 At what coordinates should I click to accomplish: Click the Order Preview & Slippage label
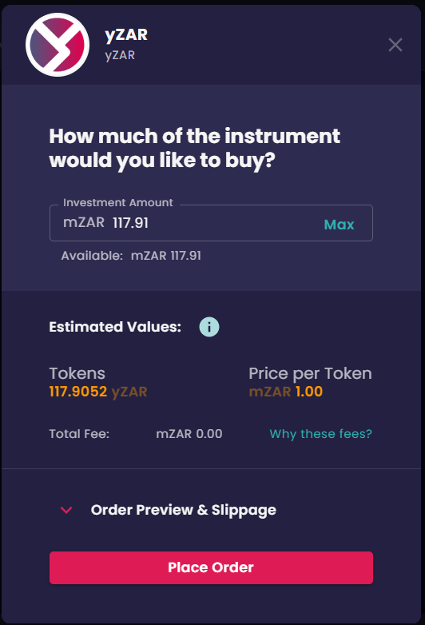[x=183, y=510]
